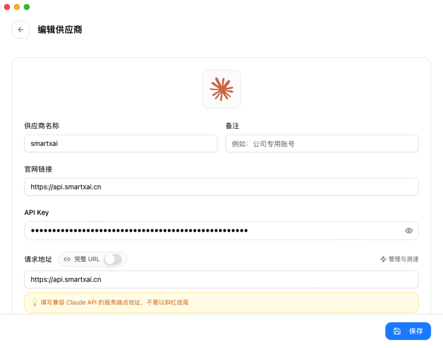Minimize window with the yellow button
Viewport: 443px width, 348px height.
coord(17,7)
